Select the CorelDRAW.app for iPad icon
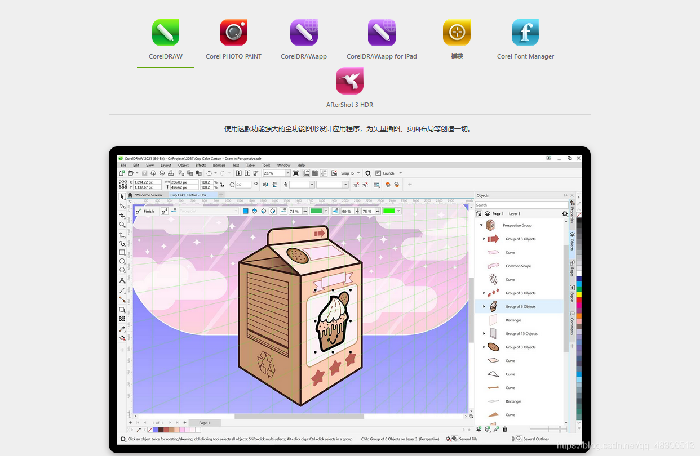Screen dimensions: 700x456 tap(382, 33)
